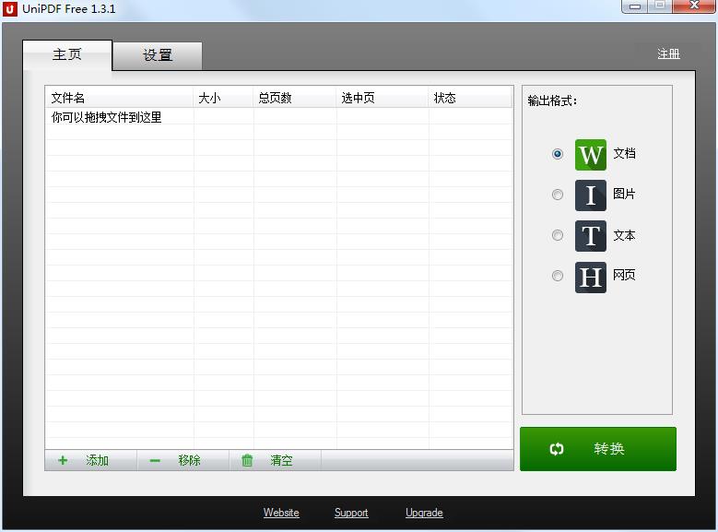Click the minus icon beside 移除
This screenshot has height=532, width=718.
click(x=155, y=460)
